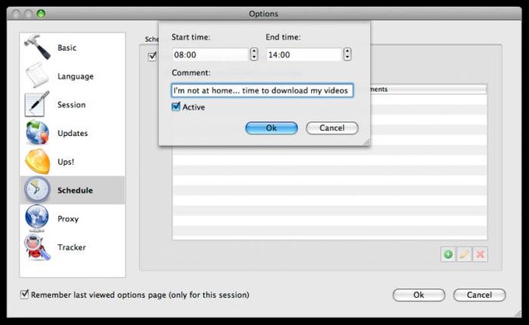Toggle the Active checkbox
The image size is (529, 325).
[176, 107]
